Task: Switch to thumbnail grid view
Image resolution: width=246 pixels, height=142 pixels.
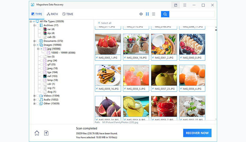Action: click(147, 14)
